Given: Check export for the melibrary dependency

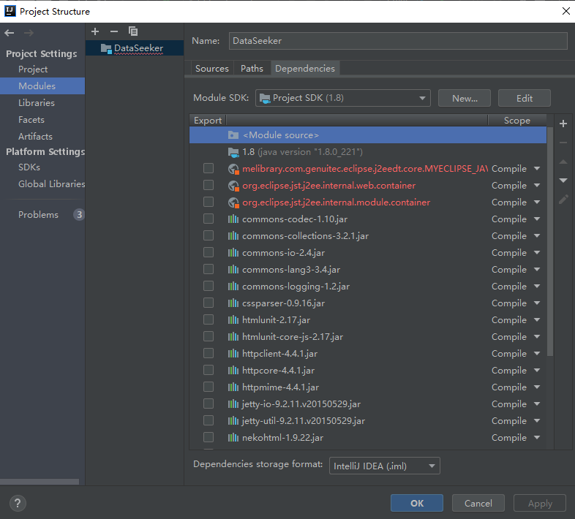Looking at the screenshot, I should 208,168.
